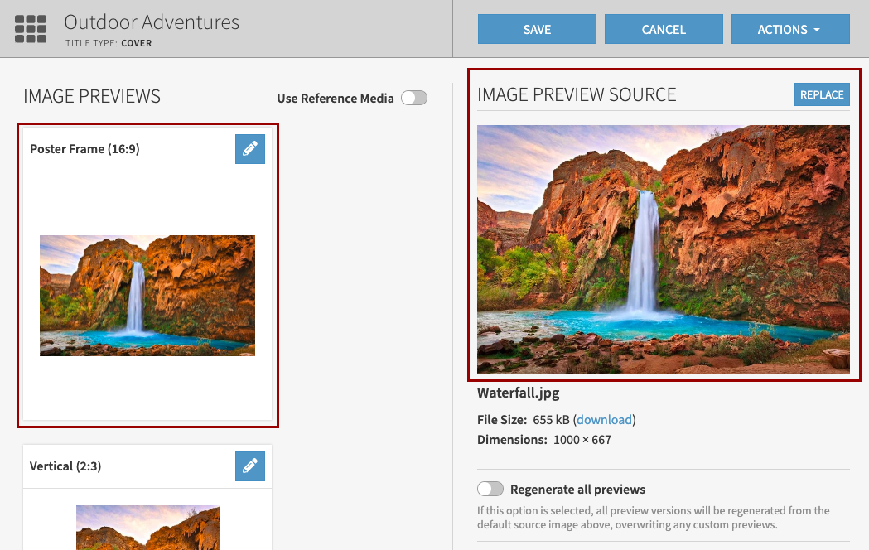The width and height of the screenshot is (869, 550).
Task: Click the chevron on the ACTIONS button
Action: point(817,28)
